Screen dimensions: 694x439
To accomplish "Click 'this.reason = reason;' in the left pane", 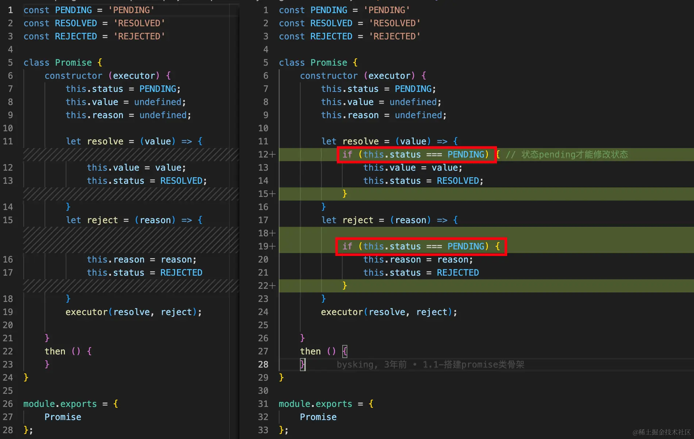I will tap(142, 260).
